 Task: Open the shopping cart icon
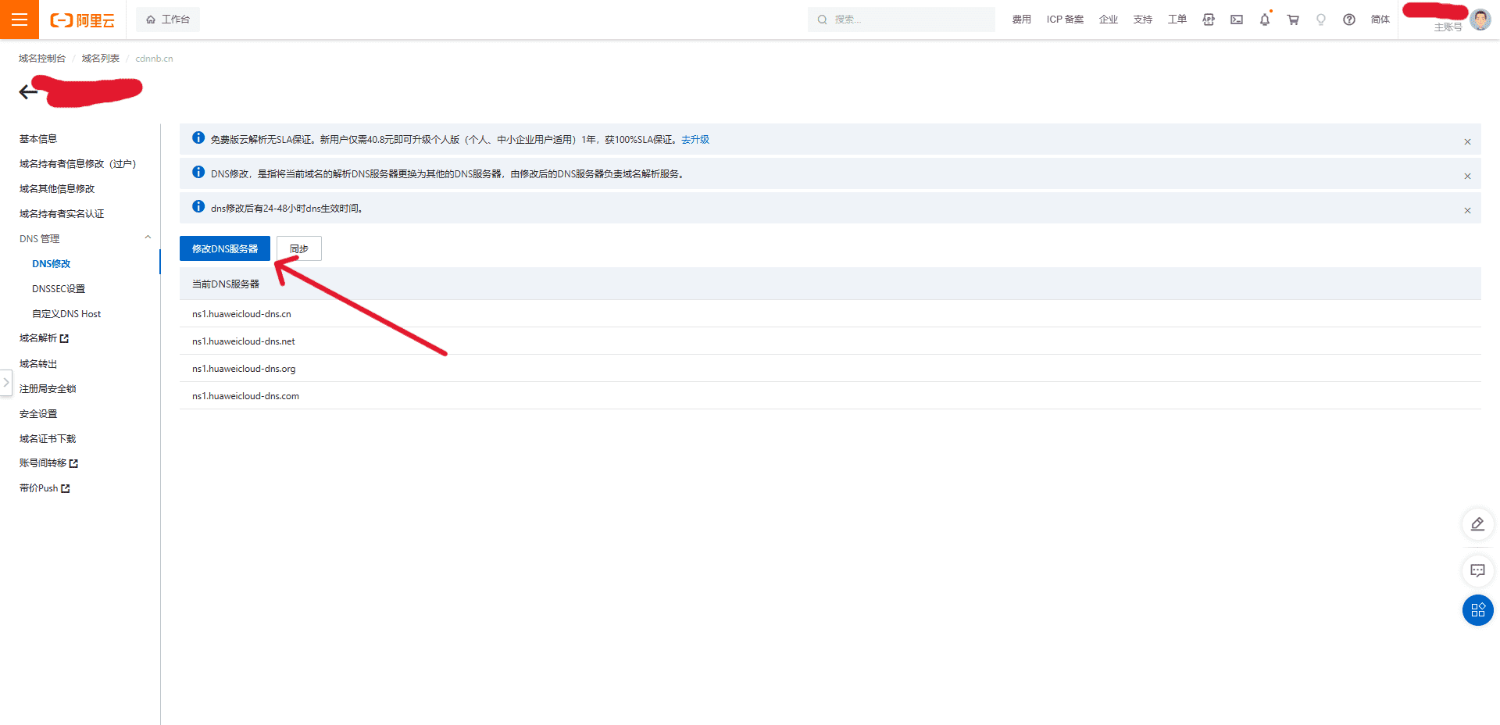pos(1293,20)
